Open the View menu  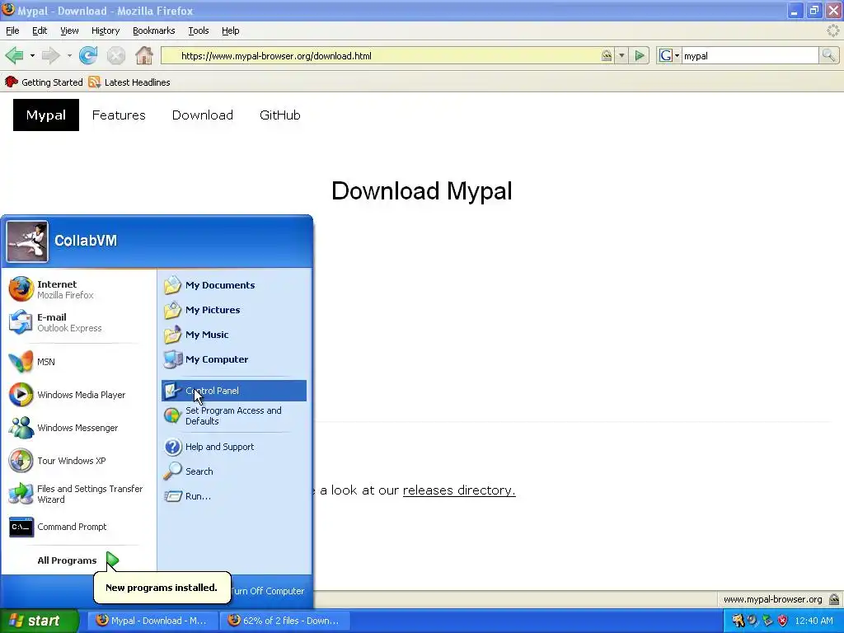[69, 30]
